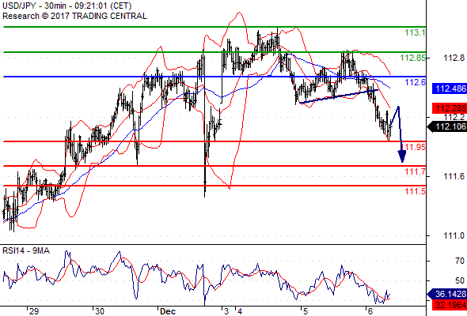Click the 111.6 axis value
The image size is (467, 316).
(454, 177)
